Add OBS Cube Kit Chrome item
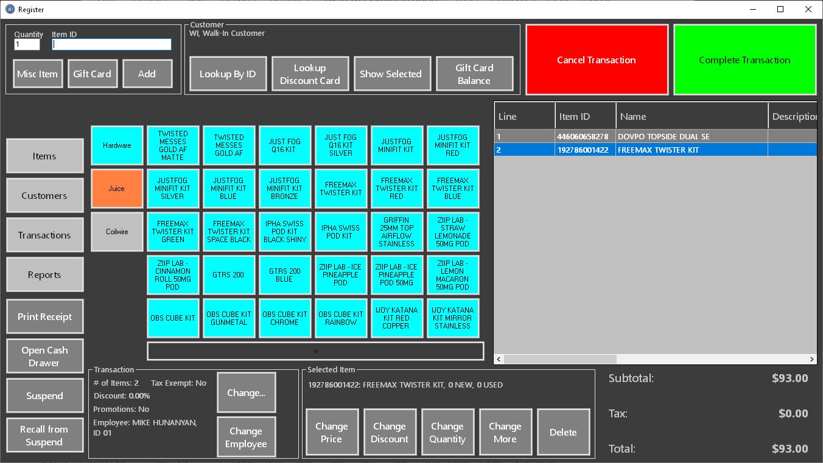Screen dimensions: 823x463 tap(285, 318)
